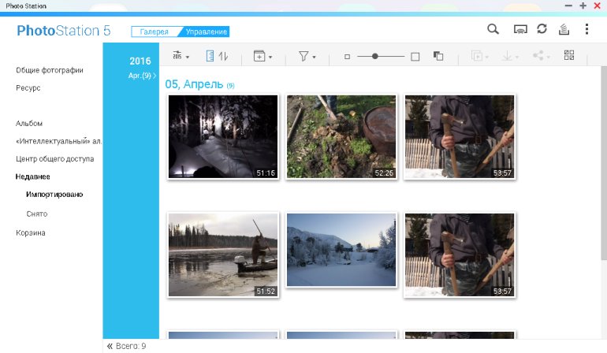607x353 pixels.
Task: Click the large thumbnail size icon
Action: (415, 57)
